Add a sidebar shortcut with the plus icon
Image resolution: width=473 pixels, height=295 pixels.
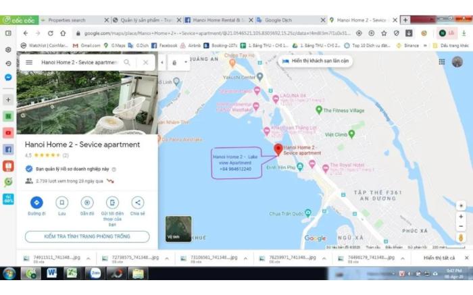(x=8, y=100)
